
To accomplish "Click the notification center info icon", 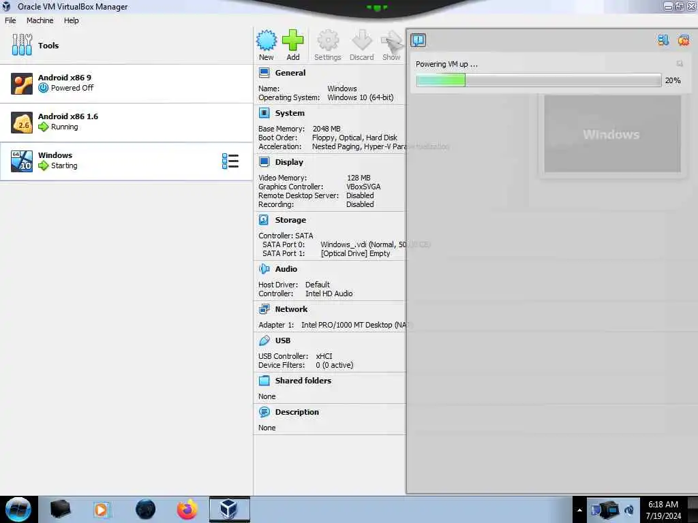I will point(418,40).
